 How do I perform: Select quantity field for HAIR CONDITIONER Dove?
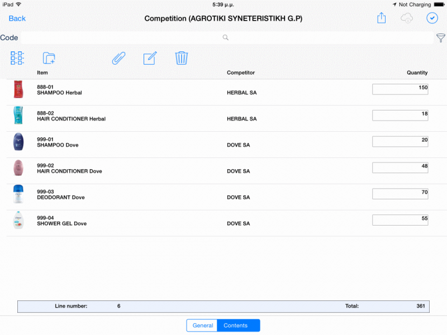click(x=400, y=168)
